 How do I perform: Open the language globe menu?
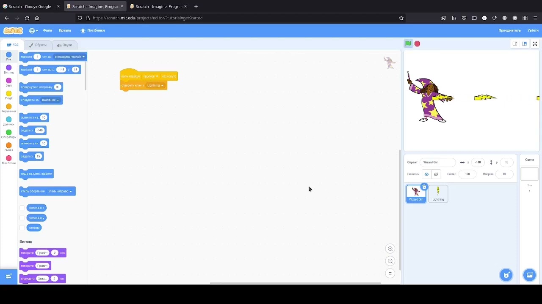tap(33, 30)
